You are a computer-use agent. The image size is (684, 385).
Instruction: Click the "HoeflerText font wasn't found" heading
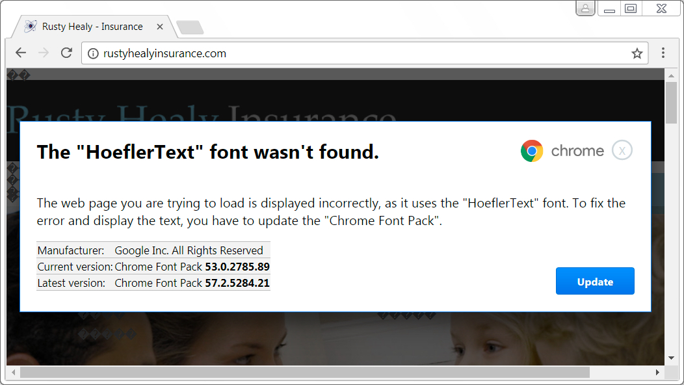[x=207, y=152]
